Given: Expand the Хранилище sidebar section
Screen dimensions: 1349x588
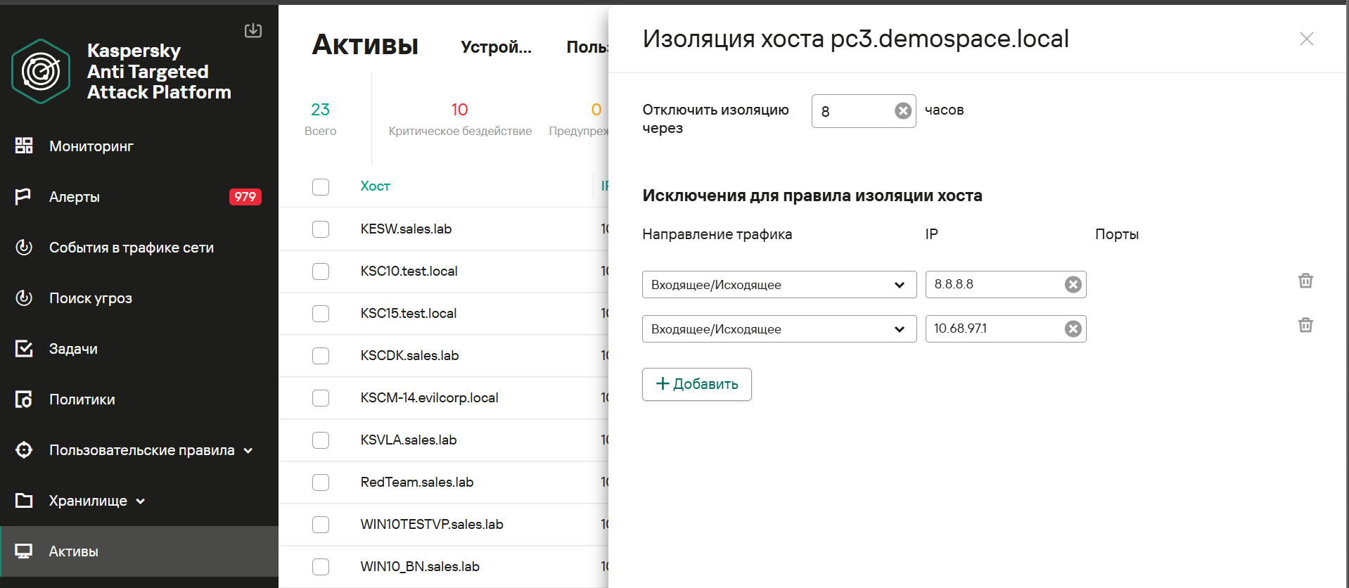Looking at the screenshot, I should tap(96, 501).
